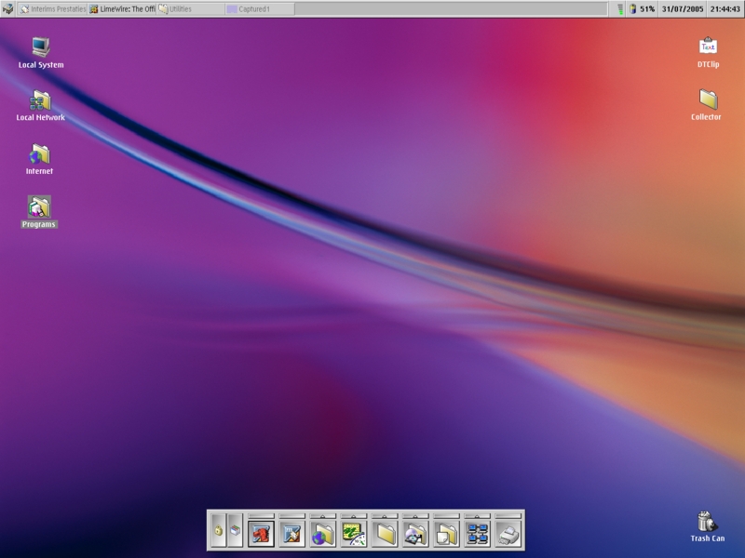Open the Local System desktop icon
Image resolution: width=745 pixels, height=558 pixels.
click(40, 47)
